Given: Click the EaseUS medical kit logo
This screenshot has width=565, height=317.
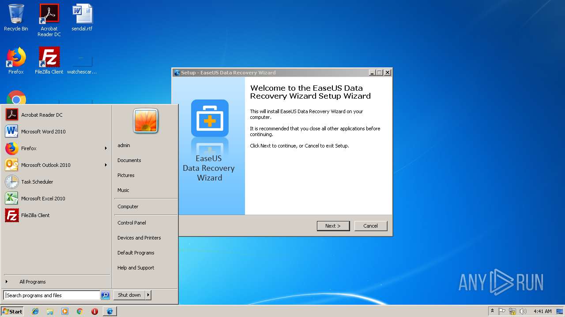Looking at the screenshot, I should [210, 118].
